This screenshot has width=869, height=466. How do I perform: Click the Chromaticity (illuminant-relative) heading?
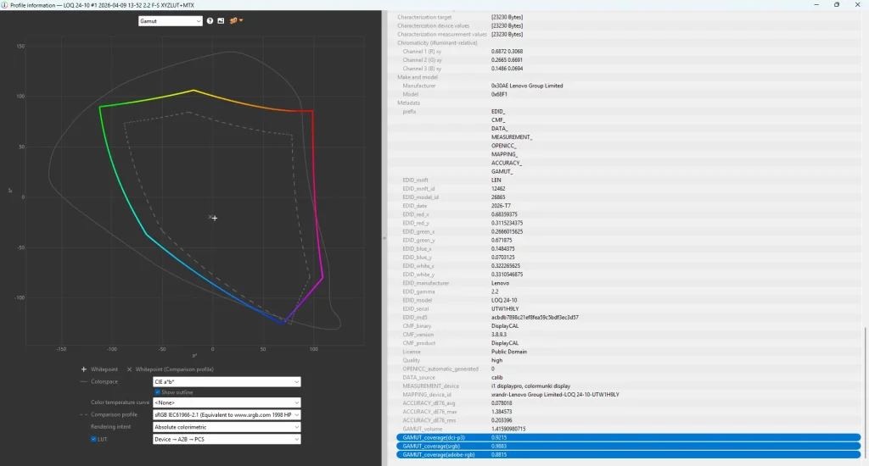(x=437, y=43)
